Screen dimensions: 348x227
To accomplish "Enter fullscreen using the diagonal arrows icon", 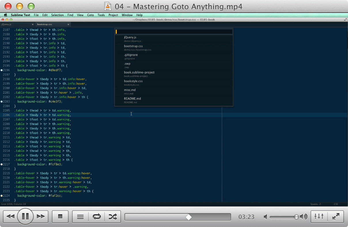I will click(x=336, y=216).
